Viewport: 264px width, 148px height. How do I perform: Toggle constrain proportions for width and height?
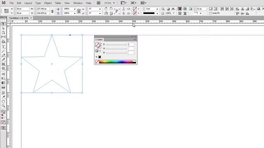tap(52, 11)
